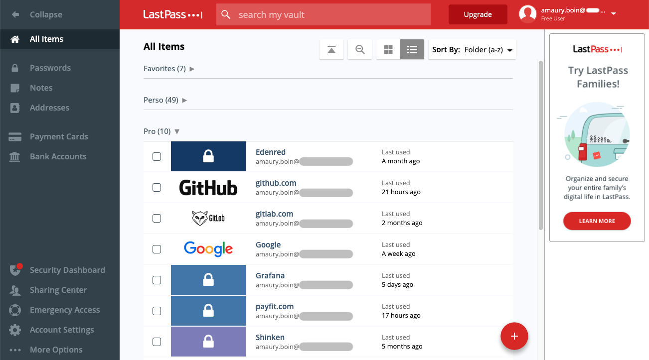649x360 pixels.
Task: Open Payment Cards in the sidebar
Action: (60, 136)
